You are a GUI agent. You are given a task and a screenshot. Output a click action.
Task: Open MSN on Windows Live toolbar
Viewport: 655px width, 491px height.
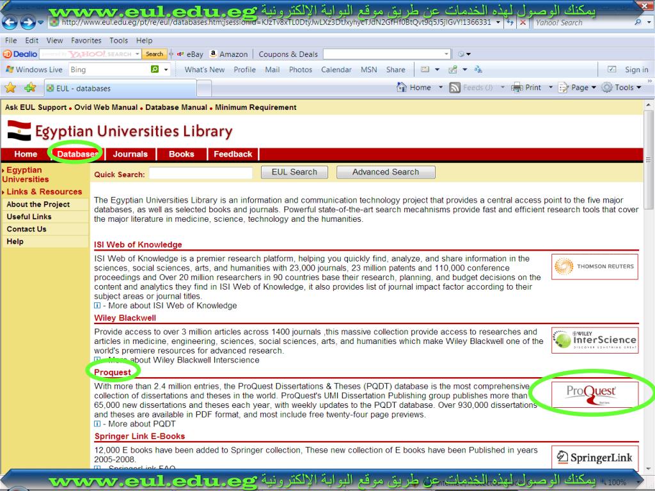coord(369,70)
